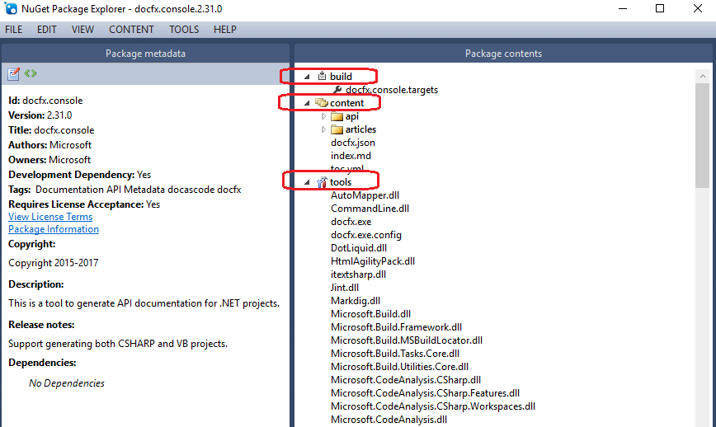The image size is (716, 427).
Task: Open the HELP menu
Action: coord(225,30)
